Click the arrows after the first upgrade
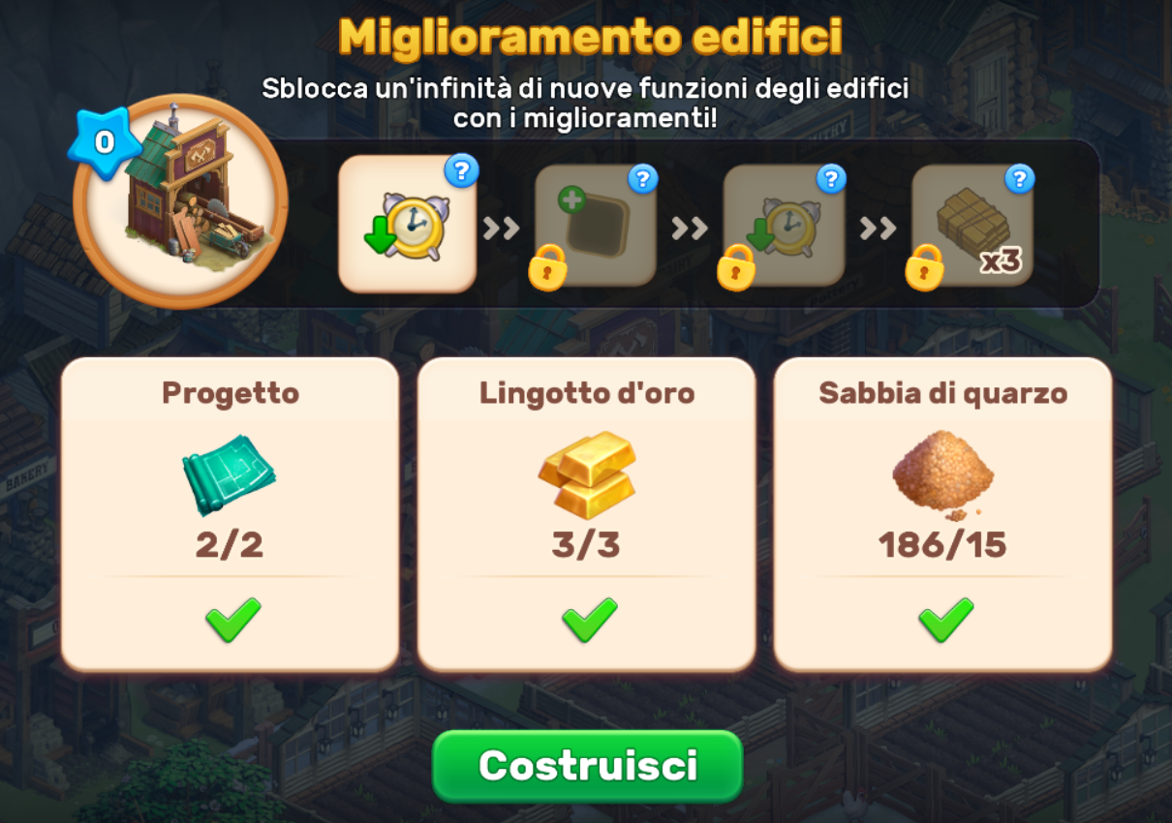The width and height of the screenshot is (1172, 823). pyautogui.click(x=502, y=229)
